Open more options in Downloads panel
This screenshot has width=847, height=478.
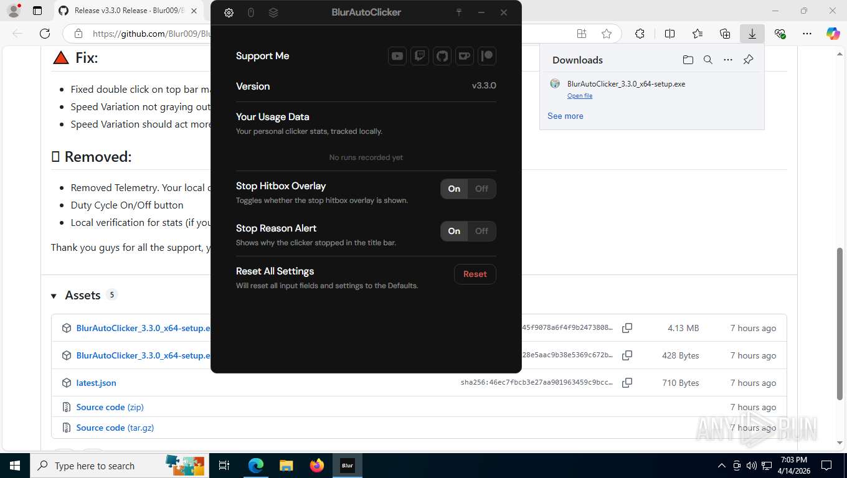[728, 60]
